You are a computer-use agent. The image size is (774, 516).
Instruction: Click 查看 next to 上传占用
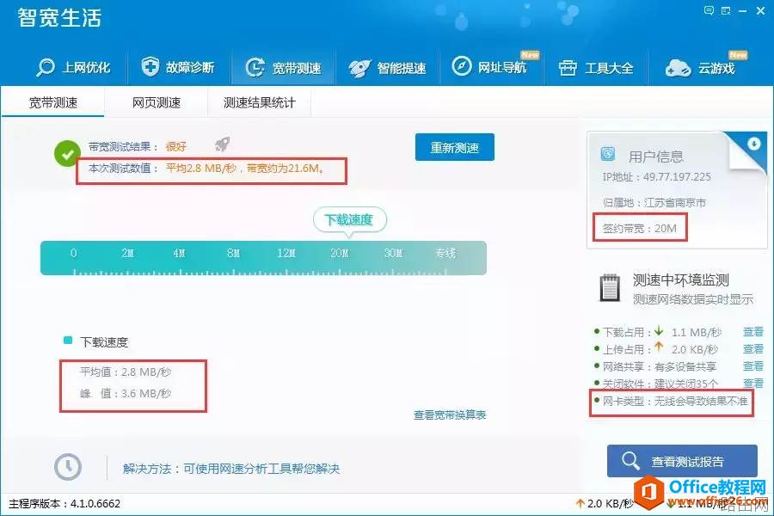pyautogui.click(x=753, y=349)
